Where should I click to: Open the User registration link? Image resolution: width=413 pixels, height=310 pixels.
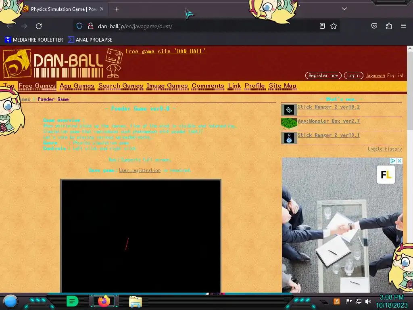140,170
